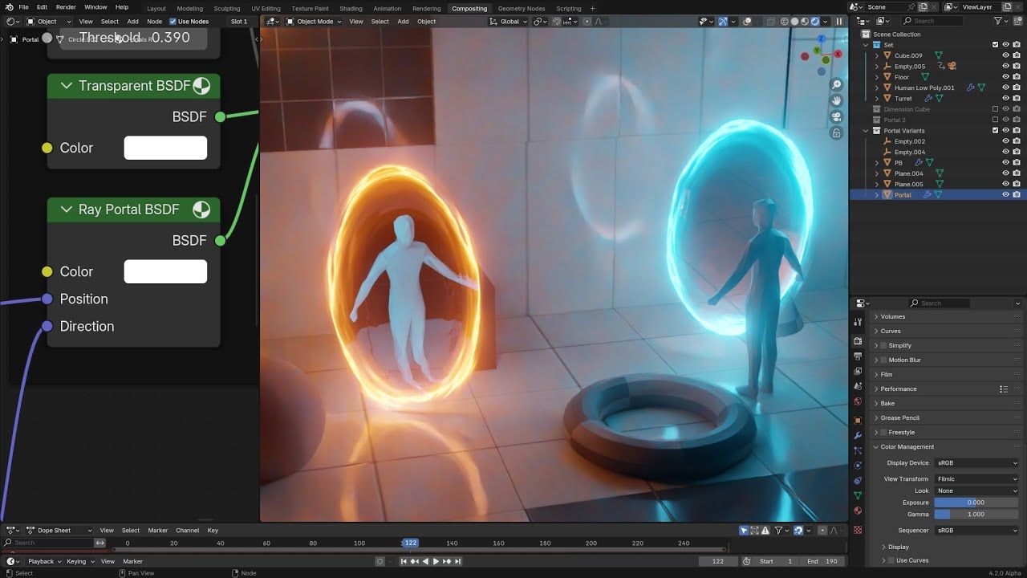Click Transparent BSDF node shader icon
Screen dimensions: 1027x578
click(x=201, y=86)
